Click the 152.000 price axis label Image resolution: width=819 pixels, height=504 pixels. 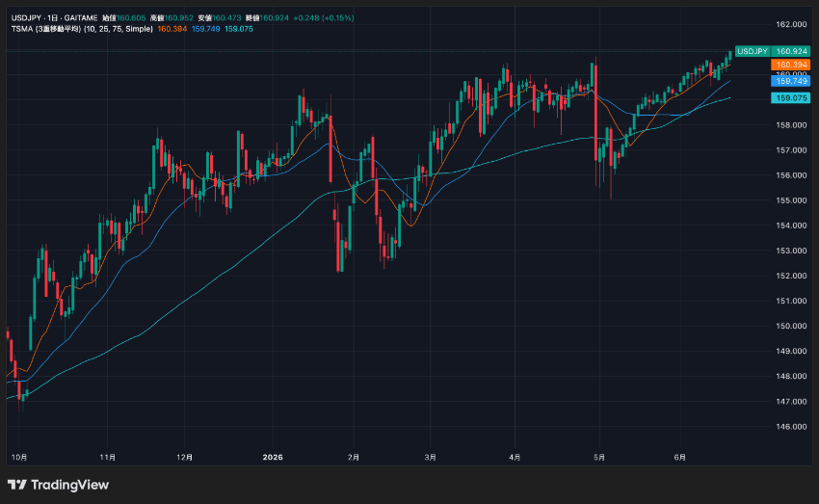(x=791, y=276)
